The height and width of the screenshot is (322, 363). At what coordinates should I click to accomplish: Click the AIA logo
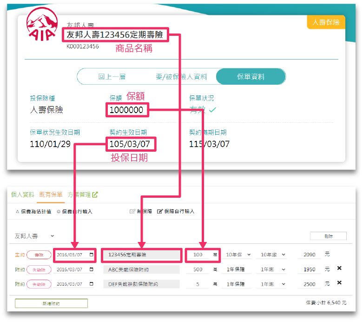(42, 24)
